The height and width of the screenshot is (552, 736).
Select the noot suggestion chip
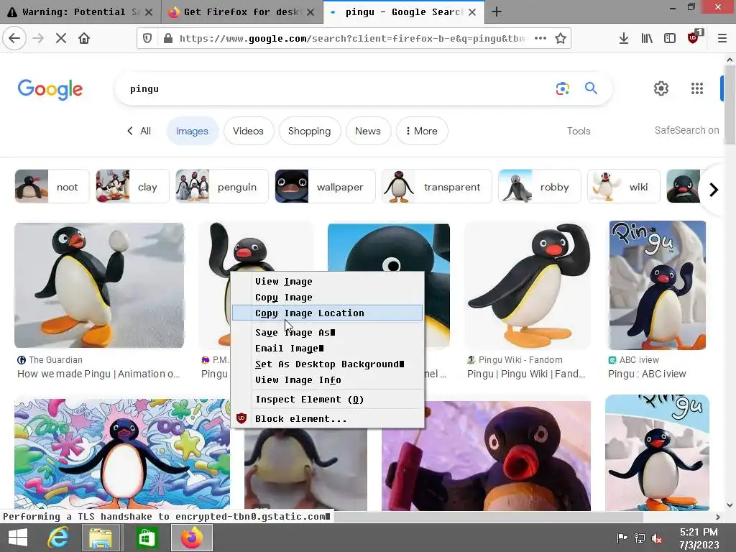pyautogui.click(x=52, y=186)
